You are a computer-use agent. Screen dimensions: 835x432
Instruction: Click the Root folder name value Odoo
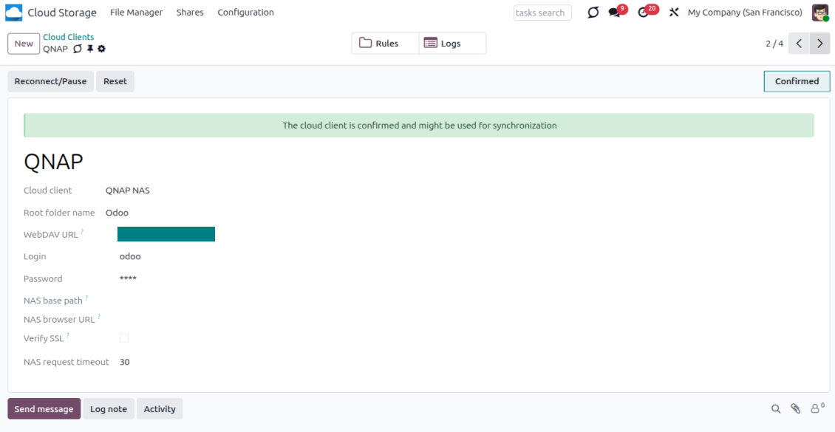(117, 213)
